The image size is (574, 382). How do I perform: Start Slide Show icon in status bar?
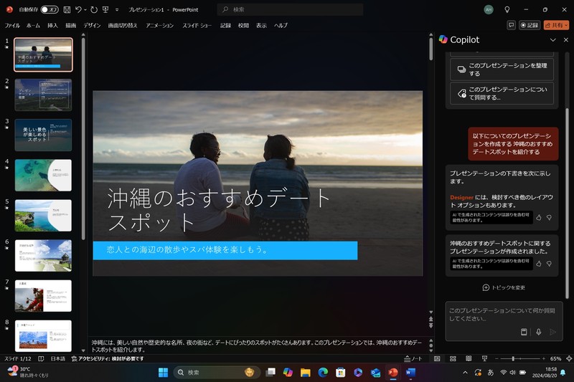point(484,359)
